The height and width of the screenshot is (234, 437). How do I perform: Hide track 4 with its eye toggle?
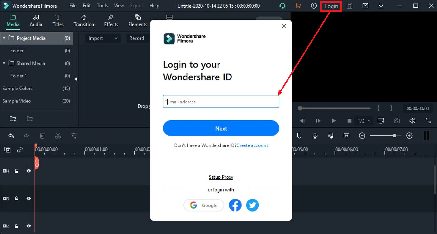pos(28,171)
